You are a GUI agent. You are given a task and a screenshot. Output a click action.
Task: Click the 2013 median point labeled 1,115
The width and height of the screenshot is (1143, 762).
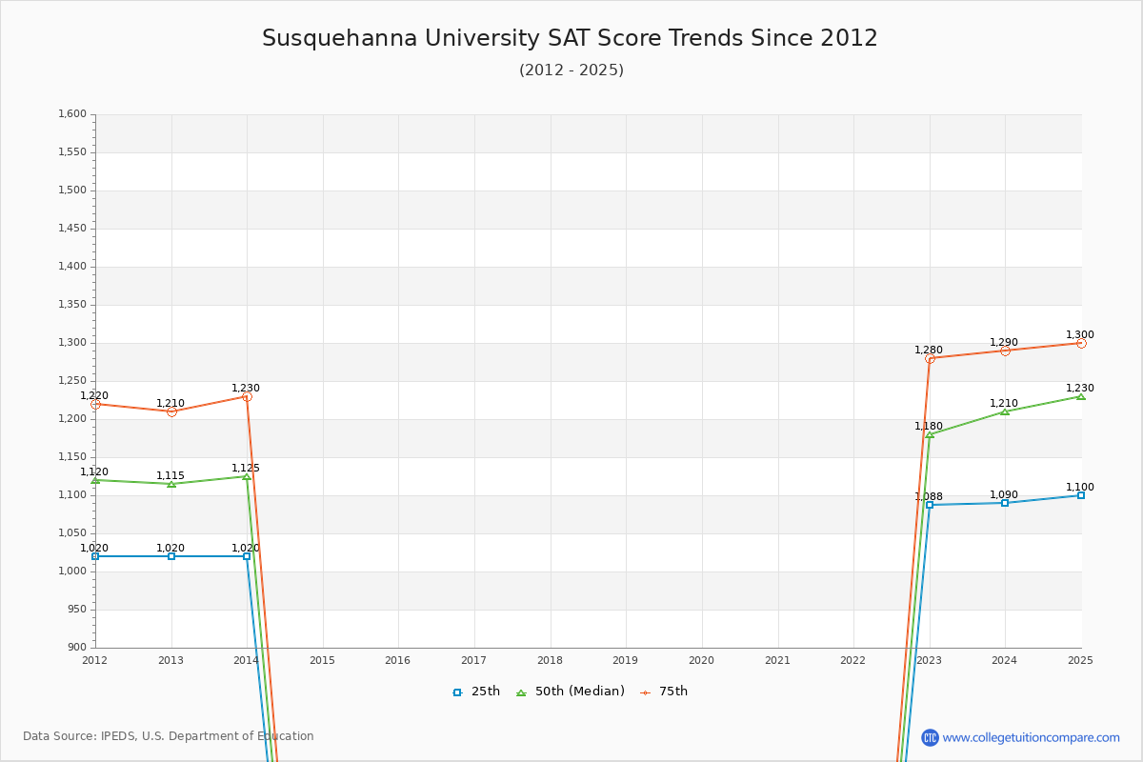pos(171,484)
